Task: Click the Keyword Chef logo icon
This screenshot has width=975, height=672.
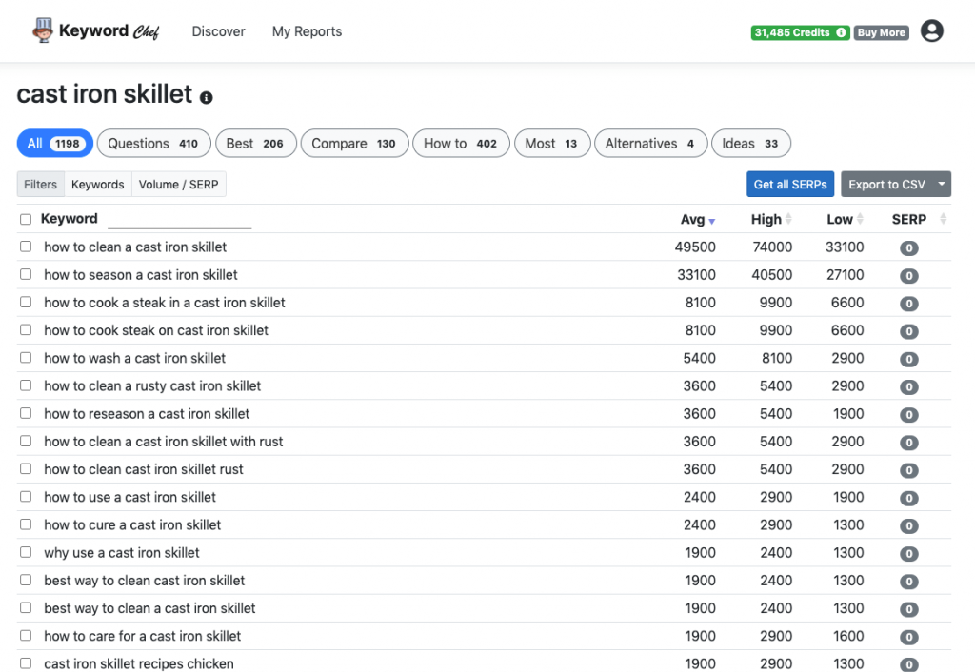Action: [43, 30]
